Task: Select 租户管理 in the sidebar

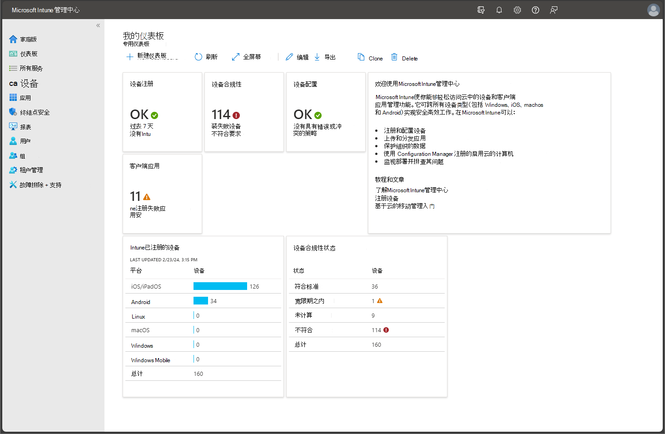Action: 31,170
